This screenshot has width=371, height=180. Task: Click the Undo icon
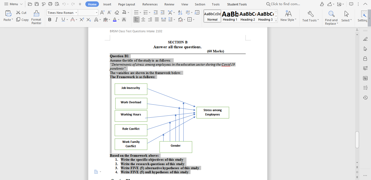64,4
